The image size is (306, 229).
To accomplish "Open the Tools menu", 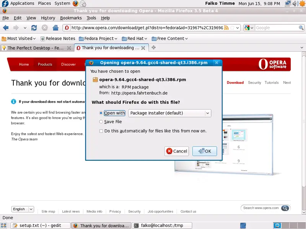I will tap(91, 18).
